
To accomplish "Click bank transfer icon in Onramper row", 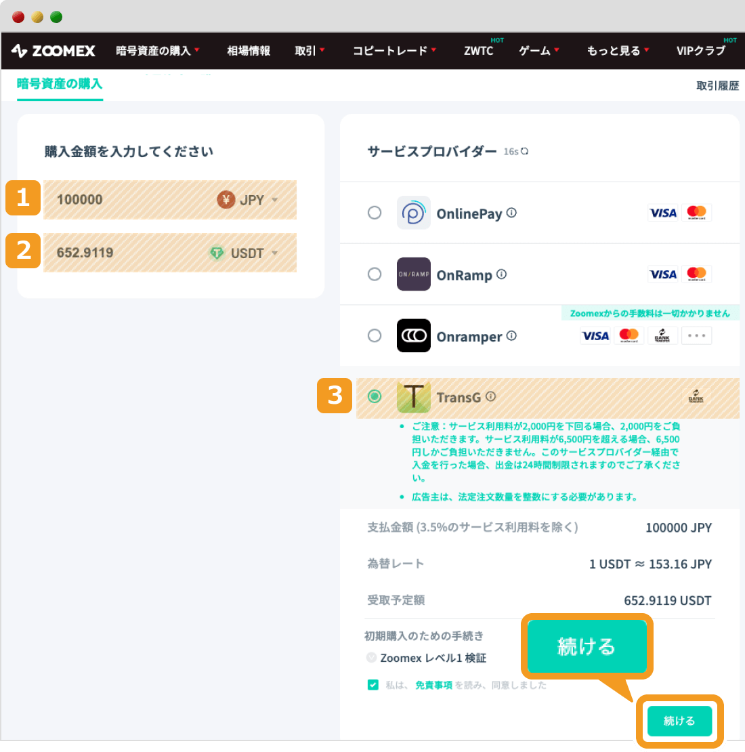I will click(662, 336).
